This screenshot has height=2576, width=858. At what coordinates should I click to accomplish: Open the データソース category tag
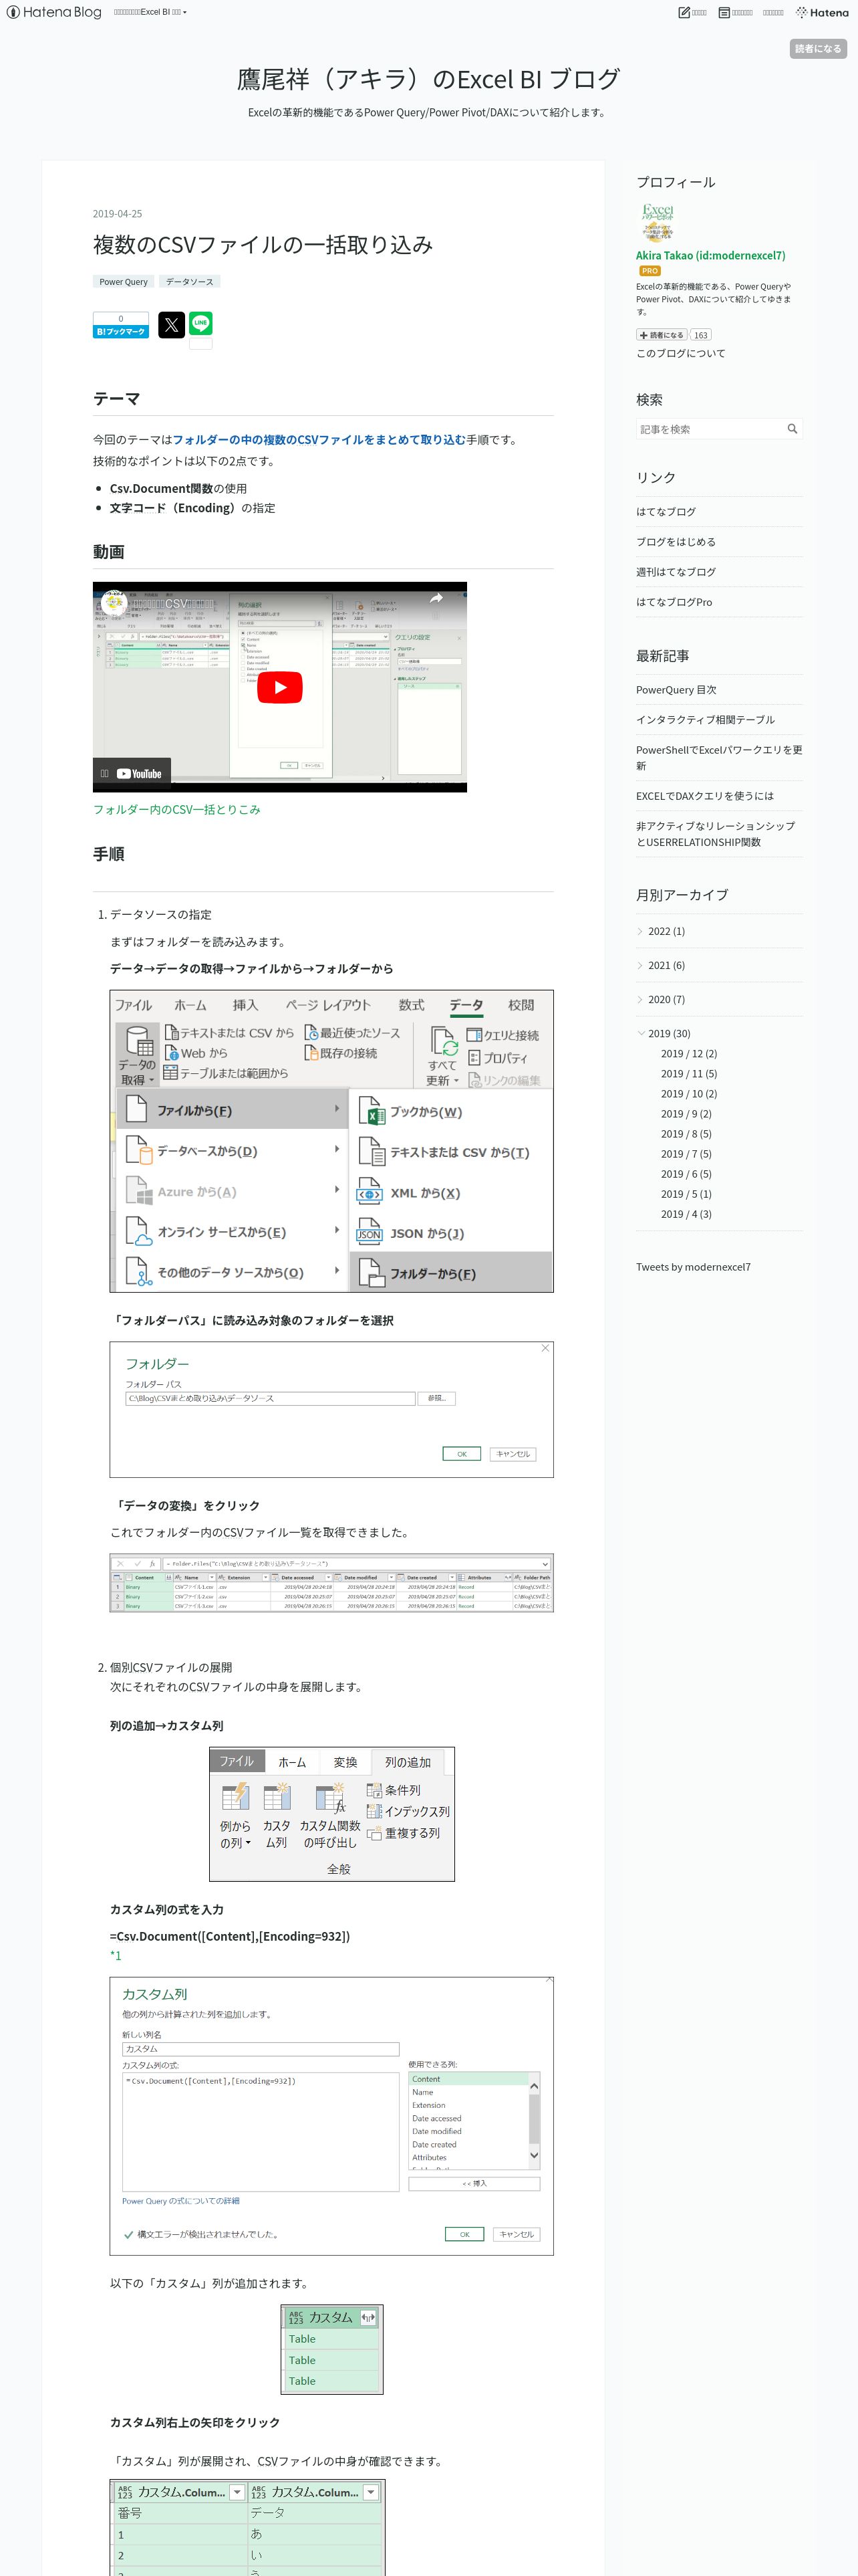pos(190,282)
